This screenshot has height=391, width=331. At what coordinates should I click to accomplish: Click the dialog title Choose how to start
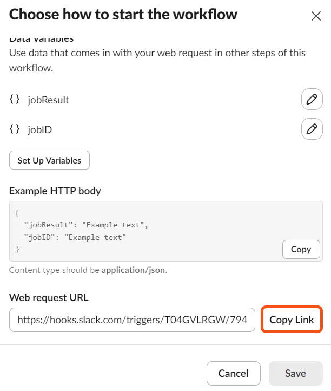[x=123, y=14]
